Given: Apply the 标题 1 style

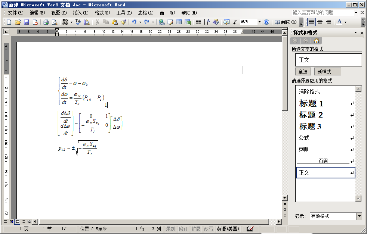Looking at the screenshot, I should (326, 103).
